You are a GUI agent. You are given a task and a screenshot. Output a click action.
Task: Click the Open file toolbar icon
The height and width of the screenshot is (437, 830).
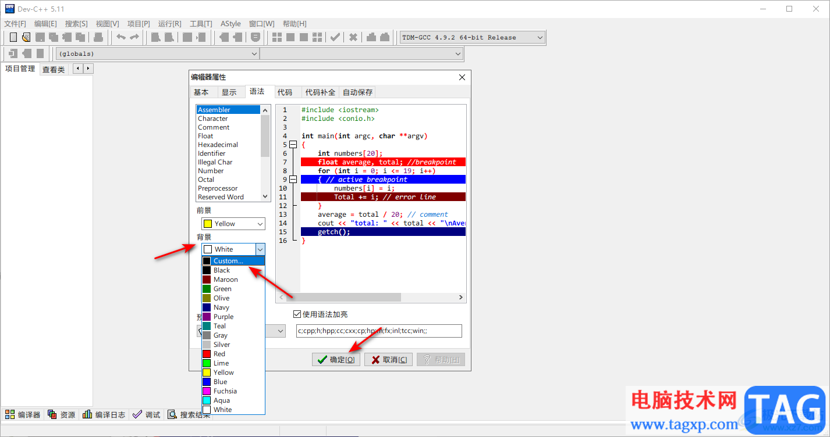(x=26, y=37)
